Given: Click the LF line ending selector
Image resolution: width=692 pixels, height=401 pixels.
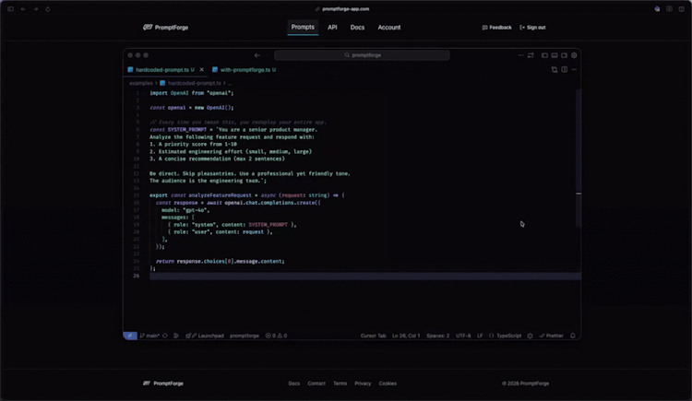Looking at the screenshot, I should tap(480, 336).
